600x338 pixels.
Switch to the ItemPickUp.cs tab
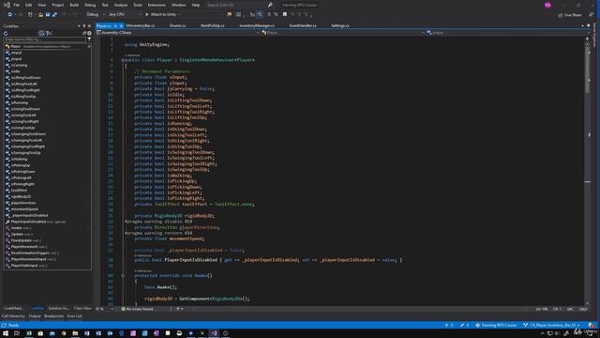[213, 25]
